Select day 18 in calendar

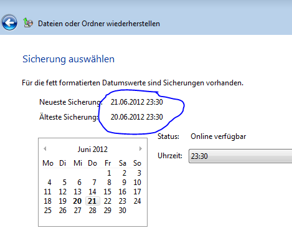point(47,201)
